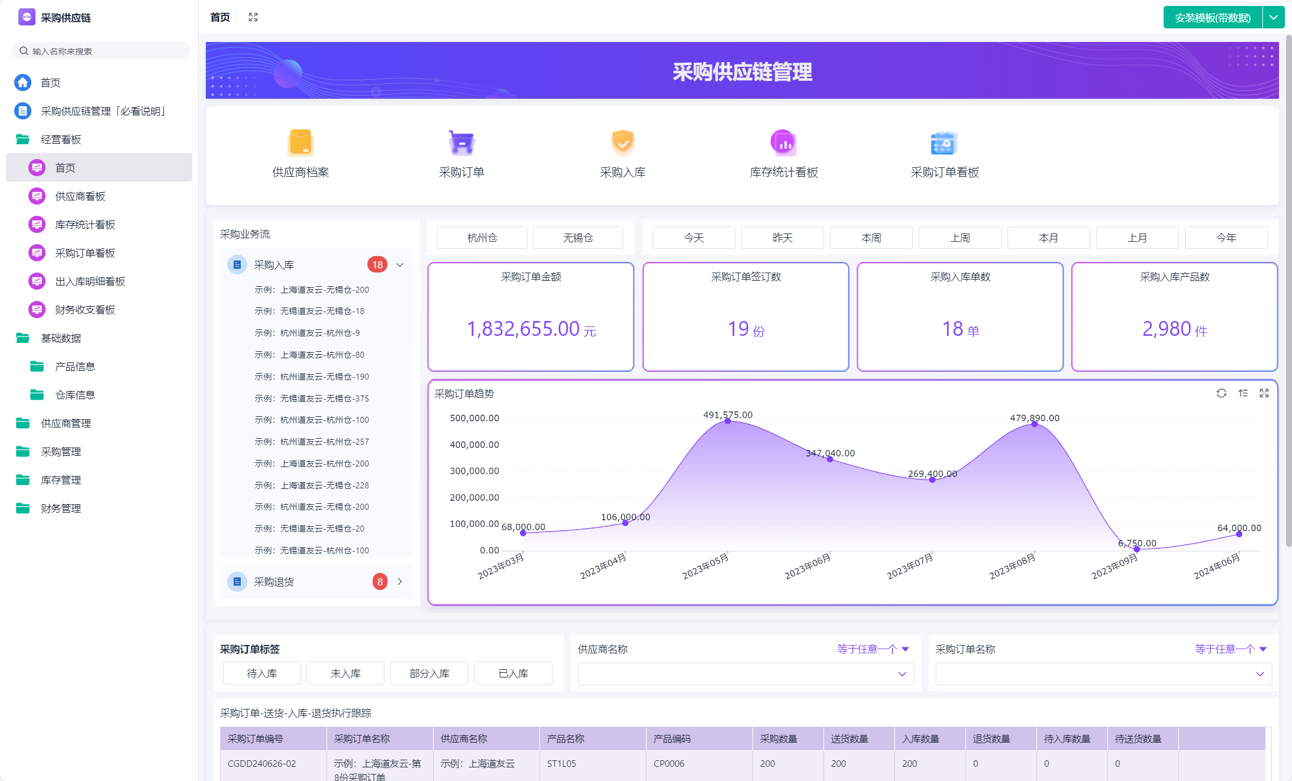This screenshot has width=1292, height=781.
Task: Expand the trend chart to fullscreen
Action: click(x=1264, y=393)
